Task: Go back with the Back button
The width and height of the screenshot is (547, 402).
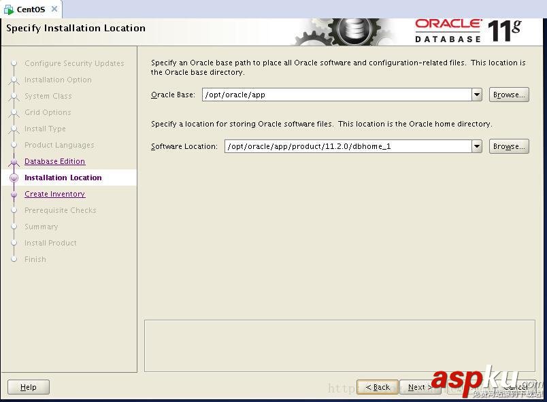Action: (x=377, y=387)
